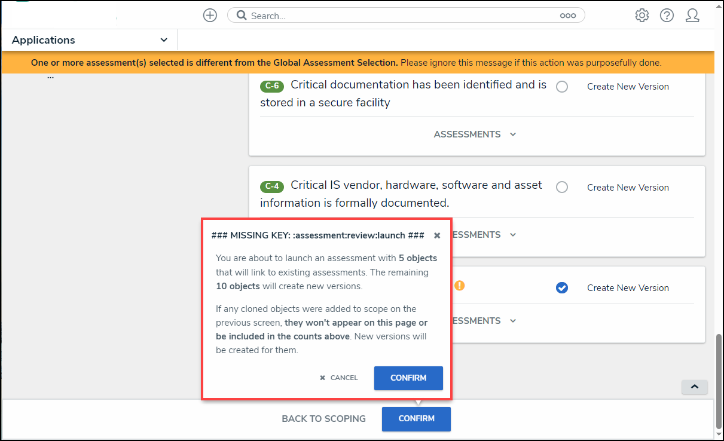Click the three-dot search options icon
This screenshot has width=724, height=441.
pyautogui.click(x=568, y=16)
